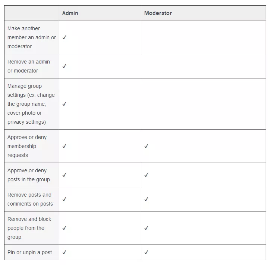Click Moderator checkmark for approving group posts
Viewport: 272px width, 265px height.
tap(146, 175)
